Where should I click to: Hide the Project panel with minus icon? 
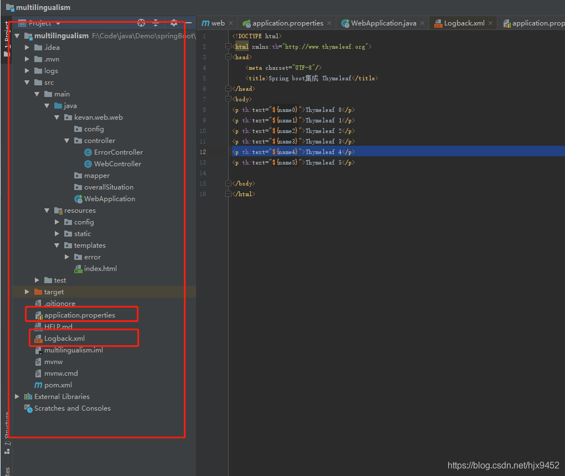(188, 23)
